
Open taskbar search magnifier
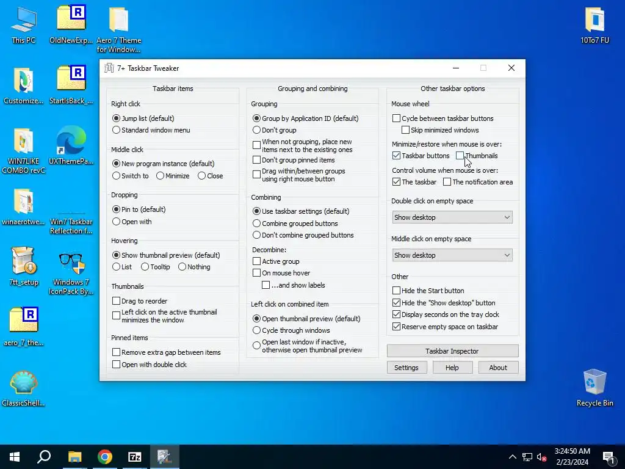(x=44, y=457)
